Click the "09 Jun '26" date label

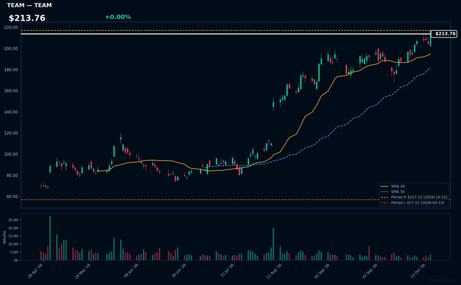[131, 271]
